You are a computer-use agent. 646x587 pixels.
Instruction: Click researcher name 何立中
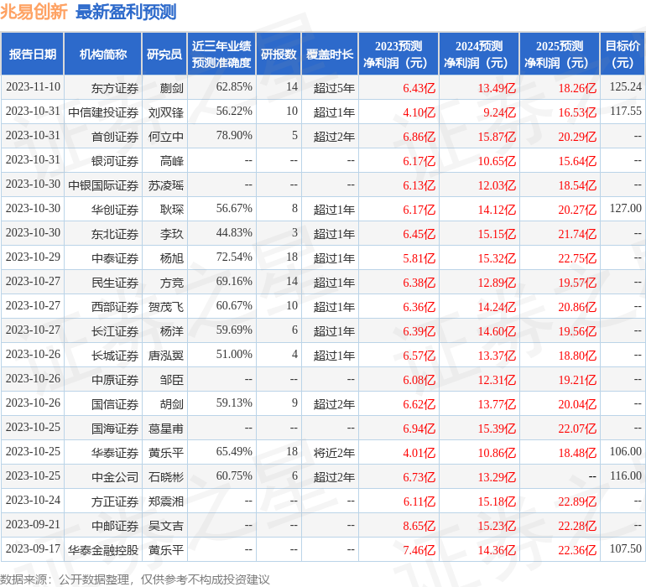point(166,137)
